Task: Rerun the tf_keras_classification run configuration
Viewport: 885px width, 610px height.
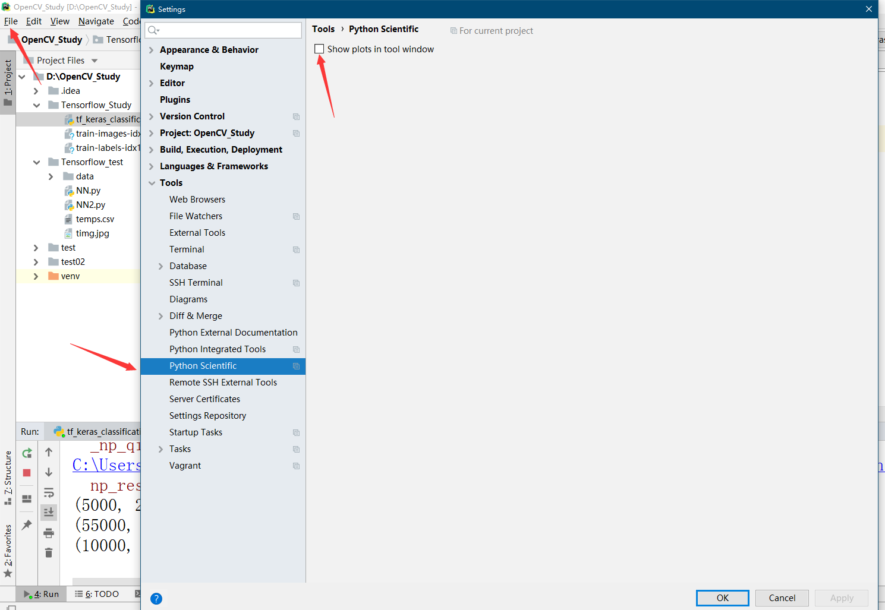Action: [26, 453]
